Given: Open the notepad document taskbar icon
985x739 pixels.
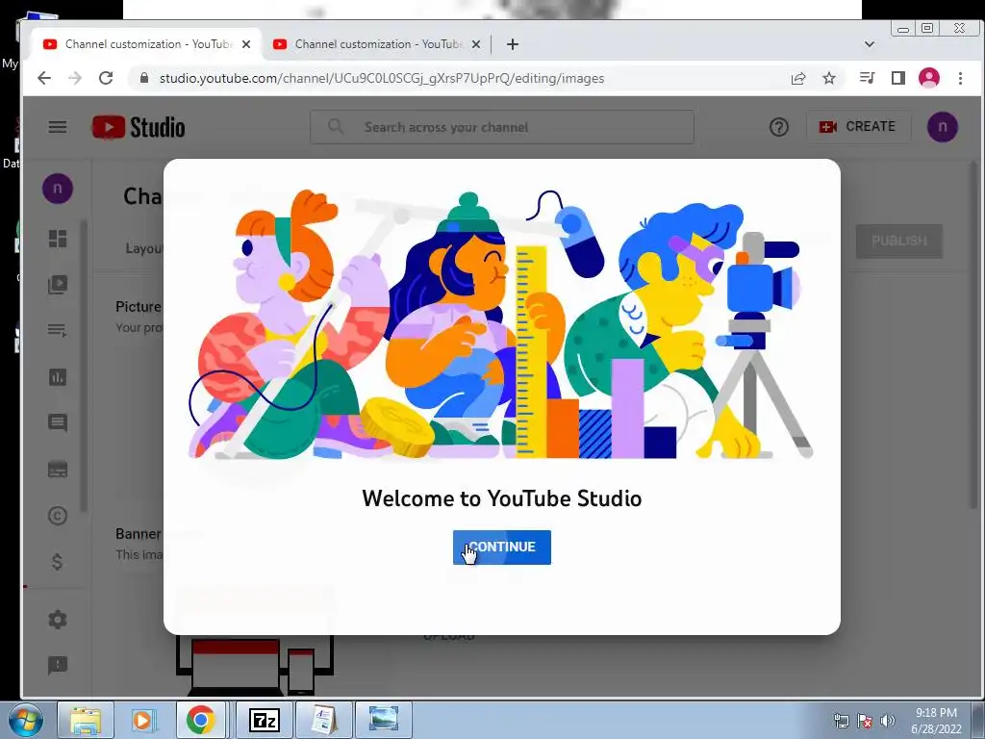Looking at the screenshot, I should (323, 720).
